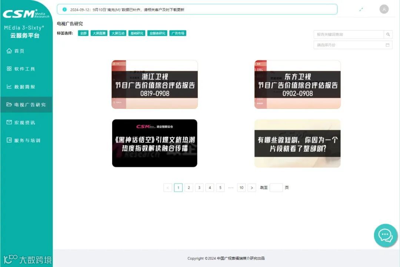
Task: Go to page 5
Action: (220, 188)
